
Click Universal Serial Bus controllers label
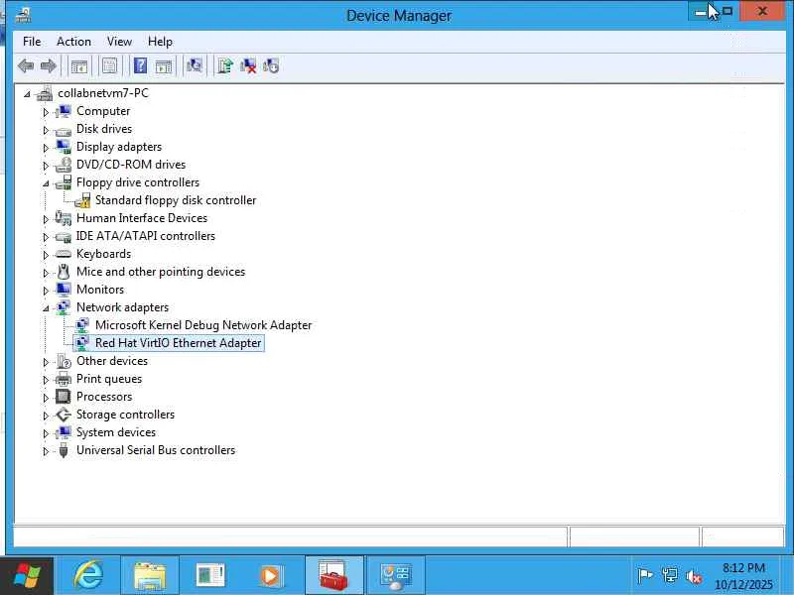156,450
